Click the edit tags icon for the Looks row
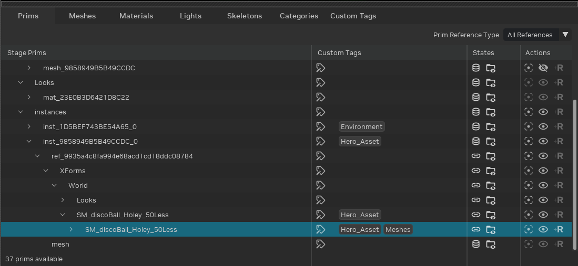578x266 pixels. (320, 82)
